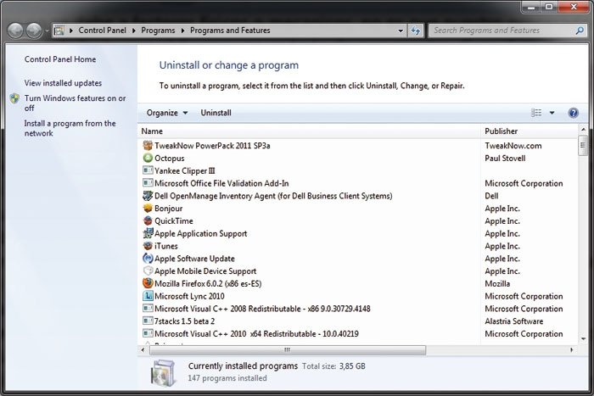594x396 pixels.
Task: Click the QuickTime program icon
Action: click(x=148, y=220)
